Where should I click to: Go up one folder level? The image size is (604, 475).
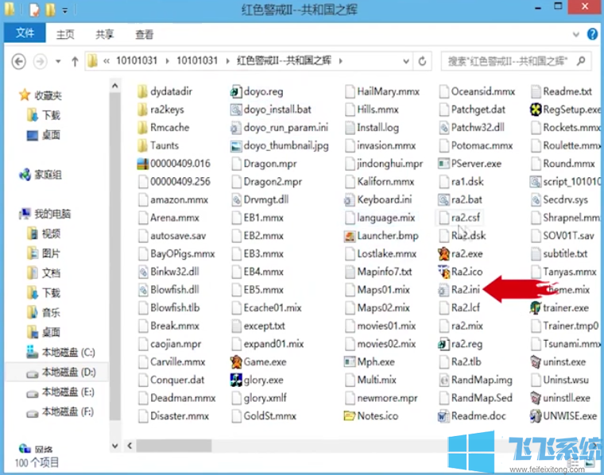pyautogui.click(x=75, y=61)
